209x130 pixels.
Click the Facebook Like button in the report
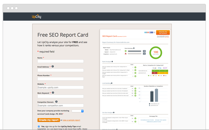pyautogui.click(x=151, y=32)
